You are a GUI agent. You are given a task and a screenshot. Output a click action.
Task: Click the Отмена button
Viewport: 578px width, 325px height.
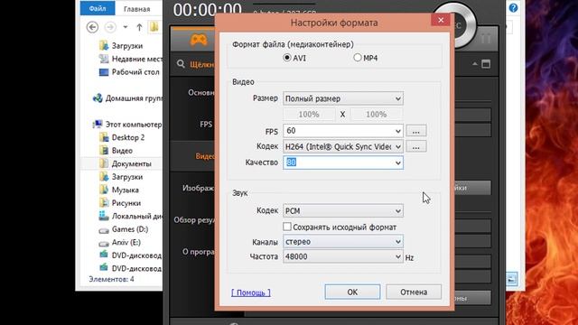pyautogui.click(x=414, y=292)
